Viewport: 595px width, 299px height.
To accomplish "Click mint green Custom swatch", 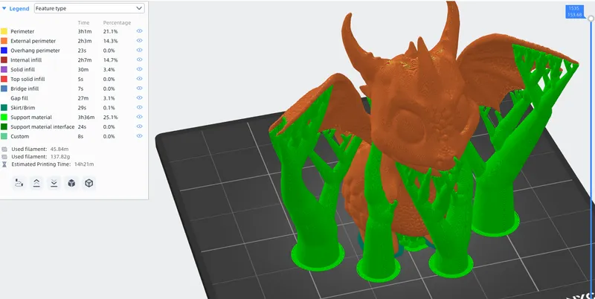I will tap(4, 136).
